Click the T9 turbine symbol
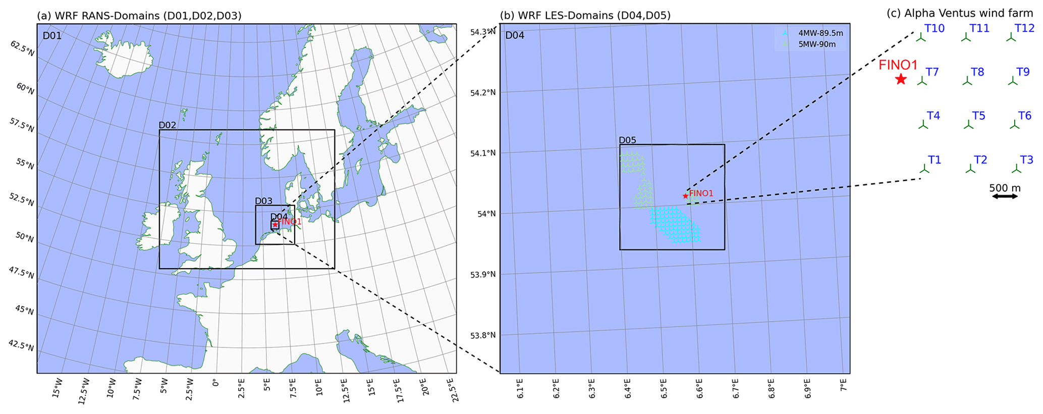The image size is (1043, 414). pyautogui.click(x=1012, y=81)
